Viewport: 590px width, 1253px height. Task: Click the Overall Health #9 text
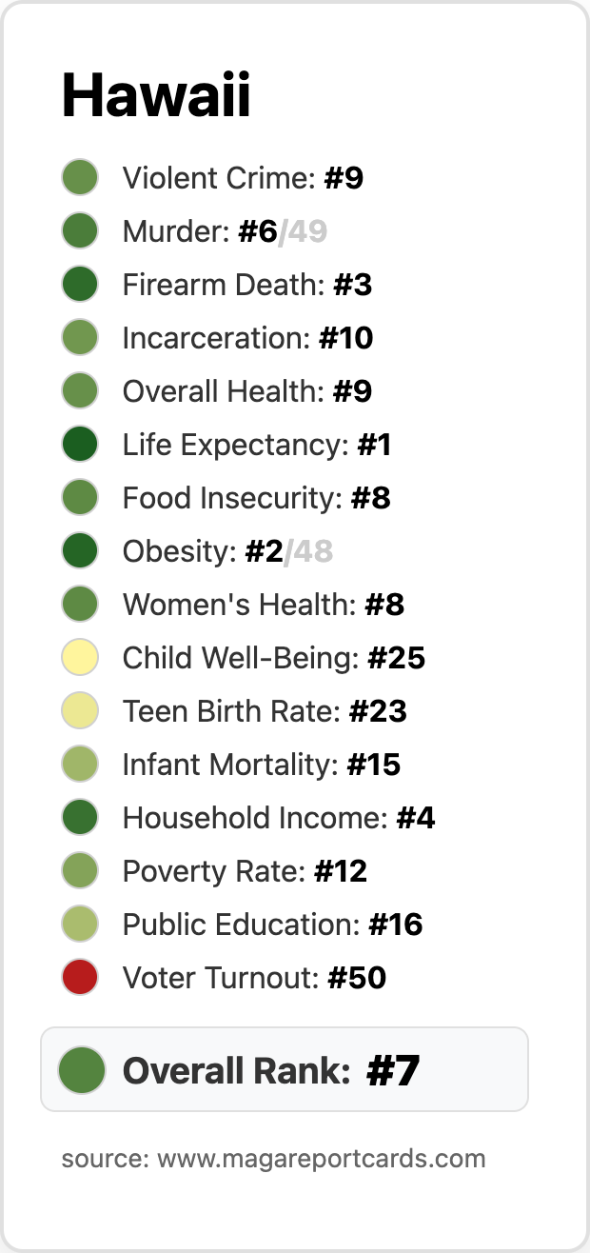point(247,391)
